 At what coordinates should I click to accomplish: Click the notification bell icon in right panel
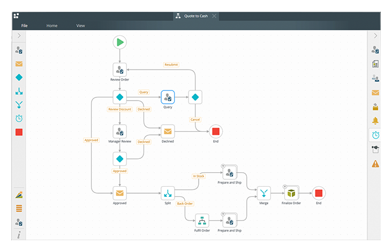pos(375,121)
